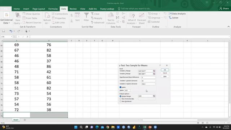Select the Sheet1 tab
This screenshot has width=231, height=130.
point(16,120)
